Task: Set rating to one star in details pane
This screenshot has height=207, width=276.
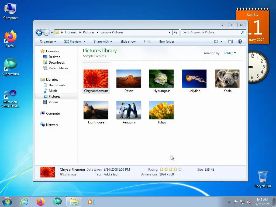Action: pos(162,170)
